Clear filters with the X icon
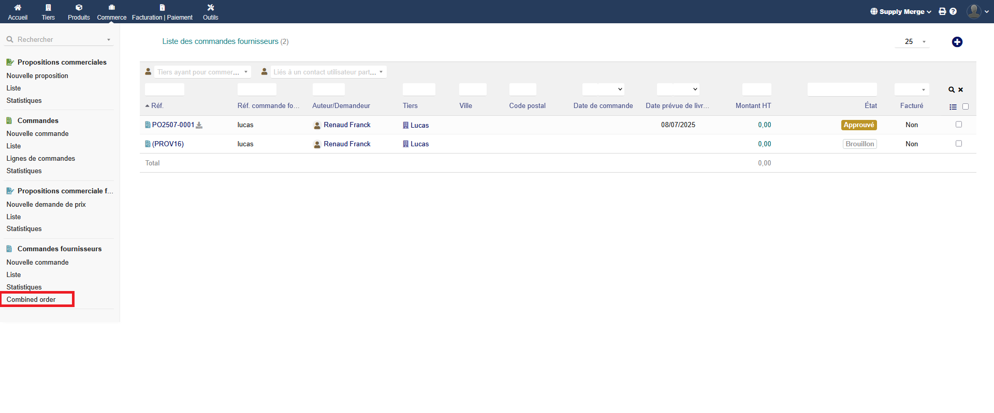Viewport: 994px width, 413px height. coord(961,90)
